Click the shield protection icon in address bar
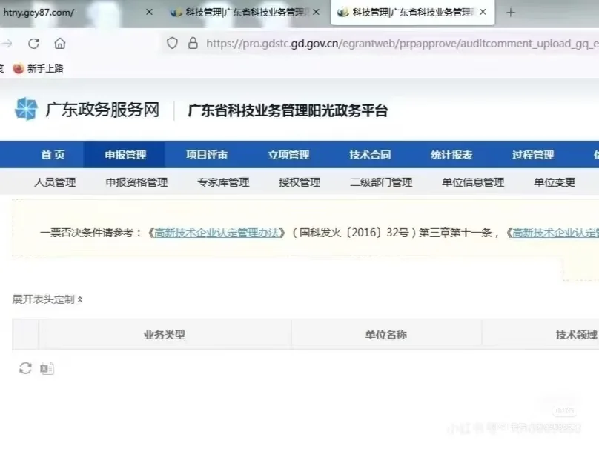This screenshot has height=449, width=599. coord(172,44)
